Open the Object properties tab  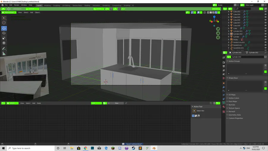tap(224, 83)
